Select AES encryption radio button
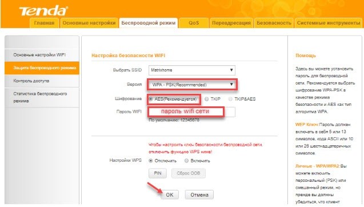Screen dimensions: 364x207 (x=151, y=99)
